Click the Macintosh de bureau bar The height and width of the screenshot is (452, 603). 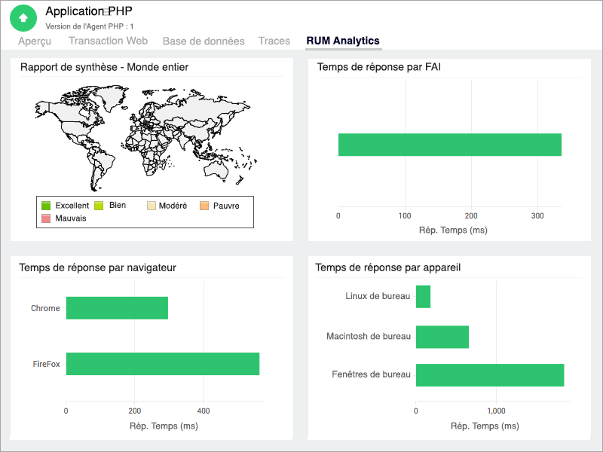click(442, 336)
